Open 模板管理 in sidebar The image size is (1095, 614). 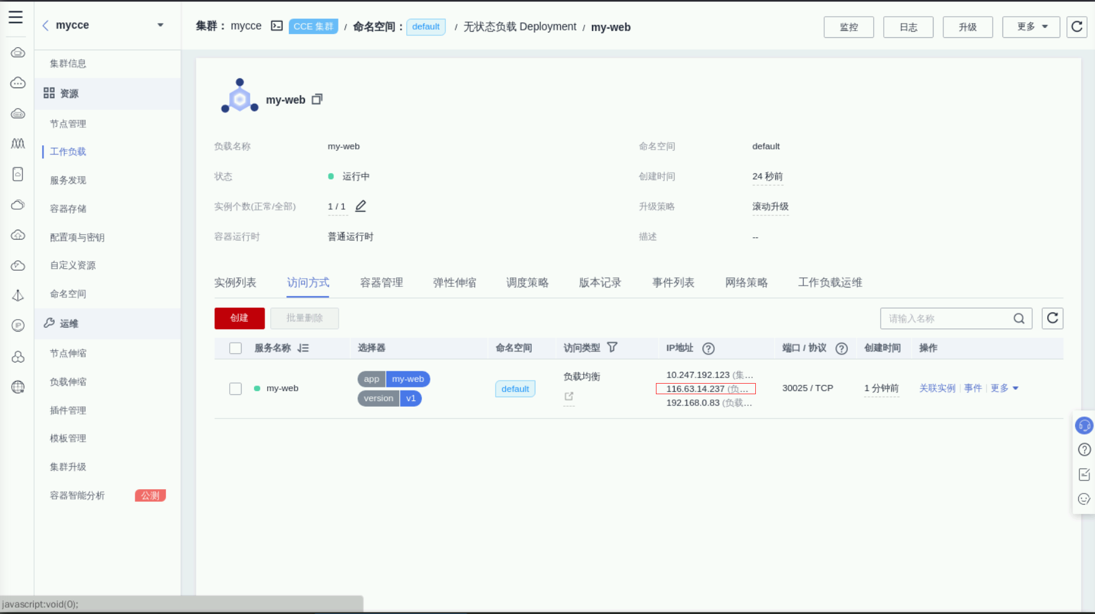click(x=68, y=438)
